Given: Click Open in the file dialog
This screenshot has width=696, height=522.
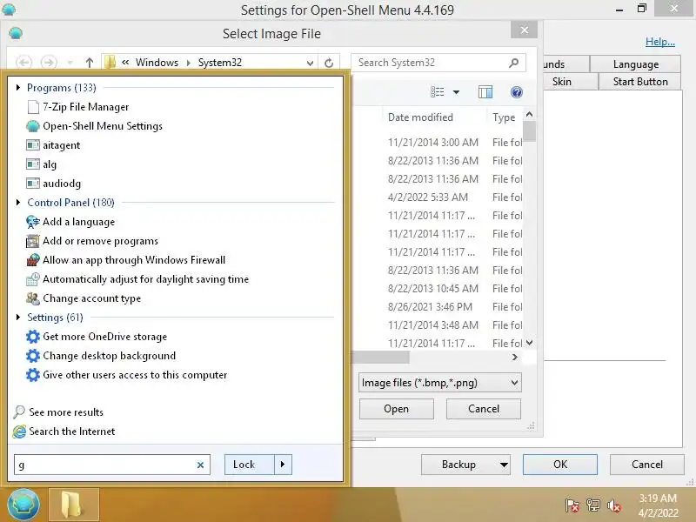Looking at the screenshot, I should pyautogui.click(x=396, y=409).
